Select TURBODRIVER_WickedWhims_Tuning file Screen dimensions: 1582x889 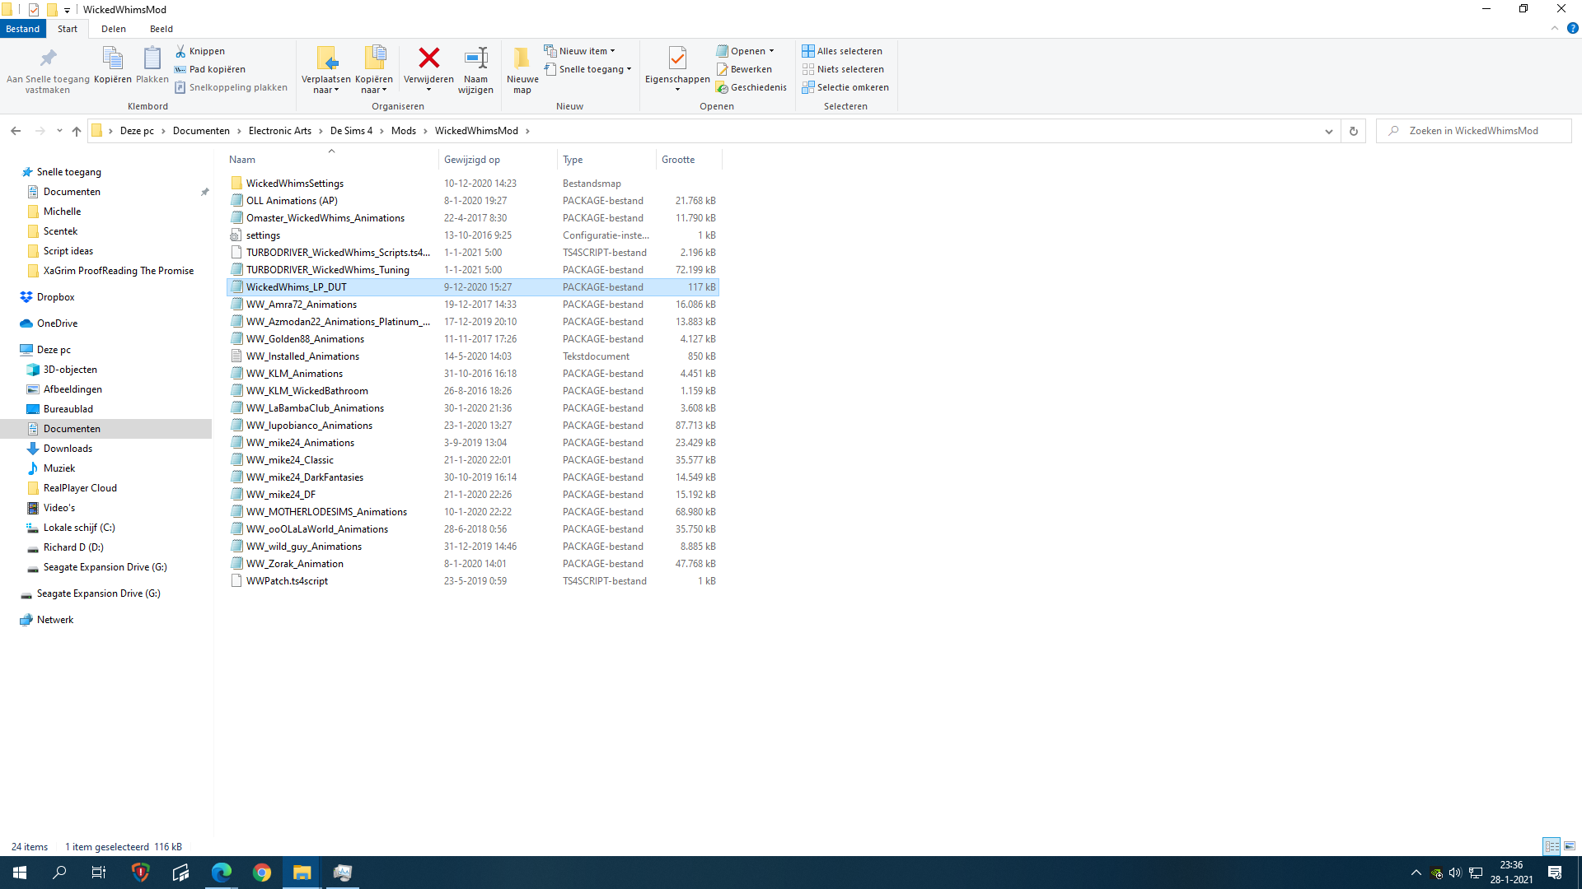(x=472, y=270)
